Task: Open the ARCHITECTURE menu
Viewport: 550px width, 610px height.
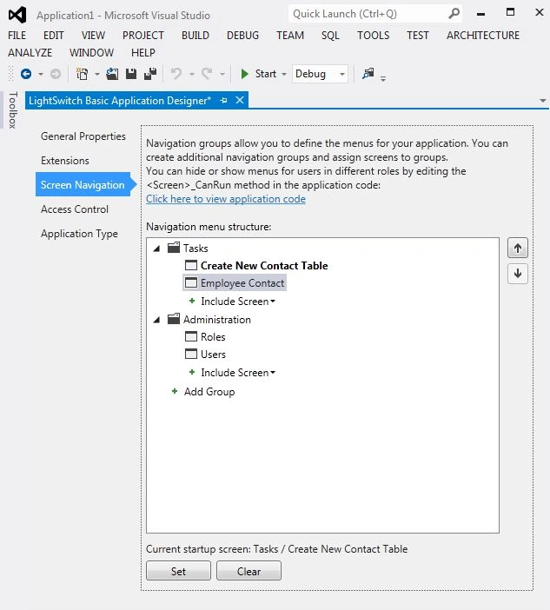Action: click(x=483, y=36)
